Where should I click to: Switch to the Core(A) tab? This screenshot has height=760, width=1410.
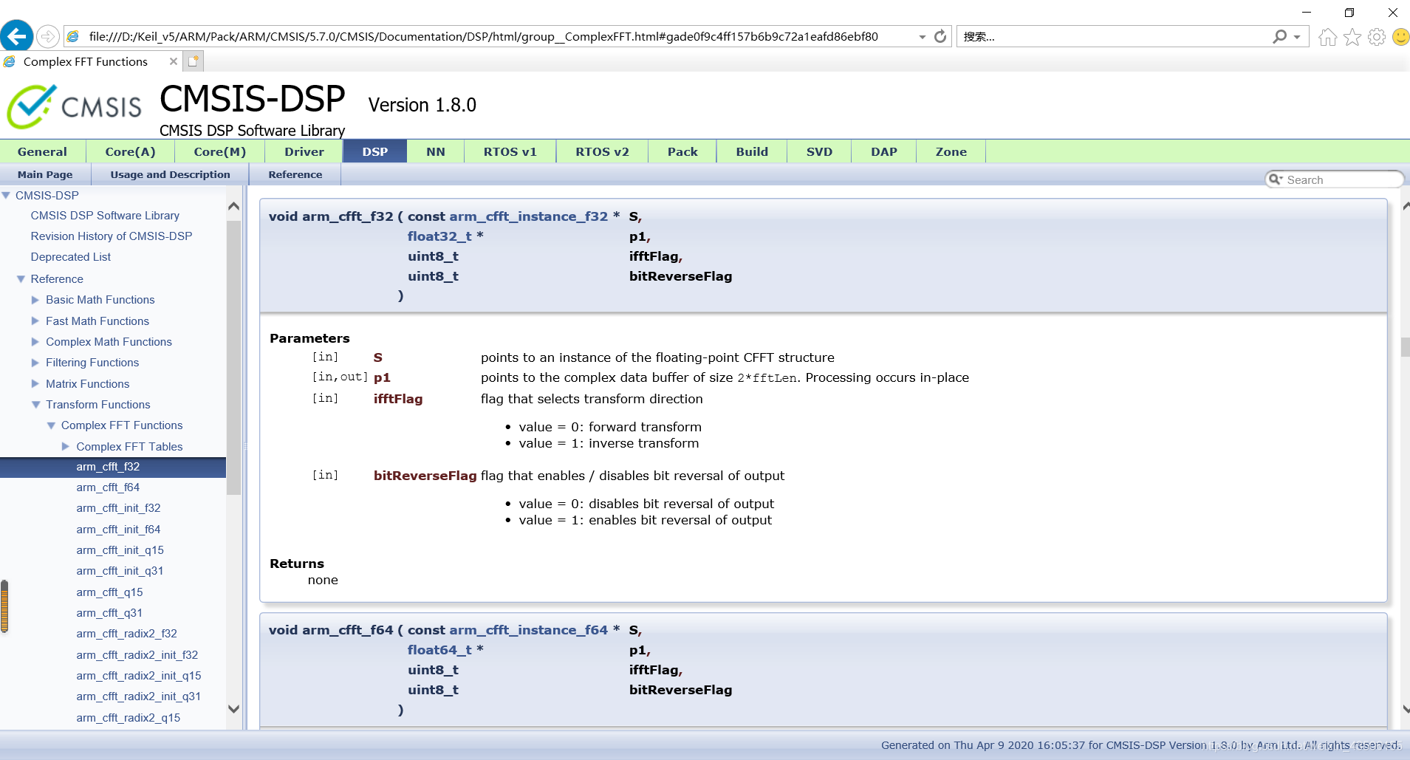click(x=130, y=151)
